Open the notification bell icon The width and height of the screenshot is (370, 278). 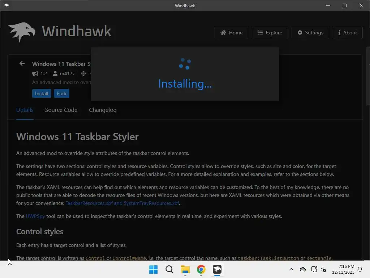pyautogui.click(x=360, y=269)
